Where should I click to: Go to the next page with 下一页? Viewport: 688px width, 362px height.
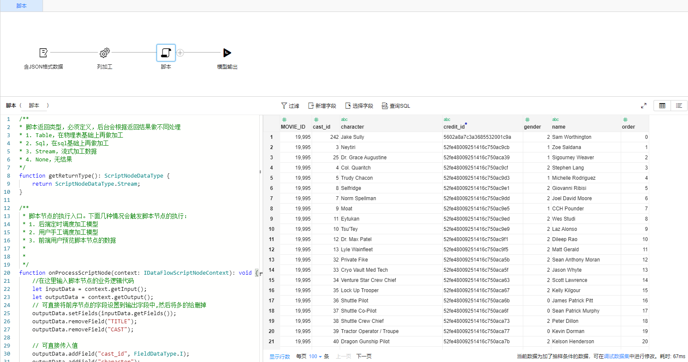click(364, 356)
